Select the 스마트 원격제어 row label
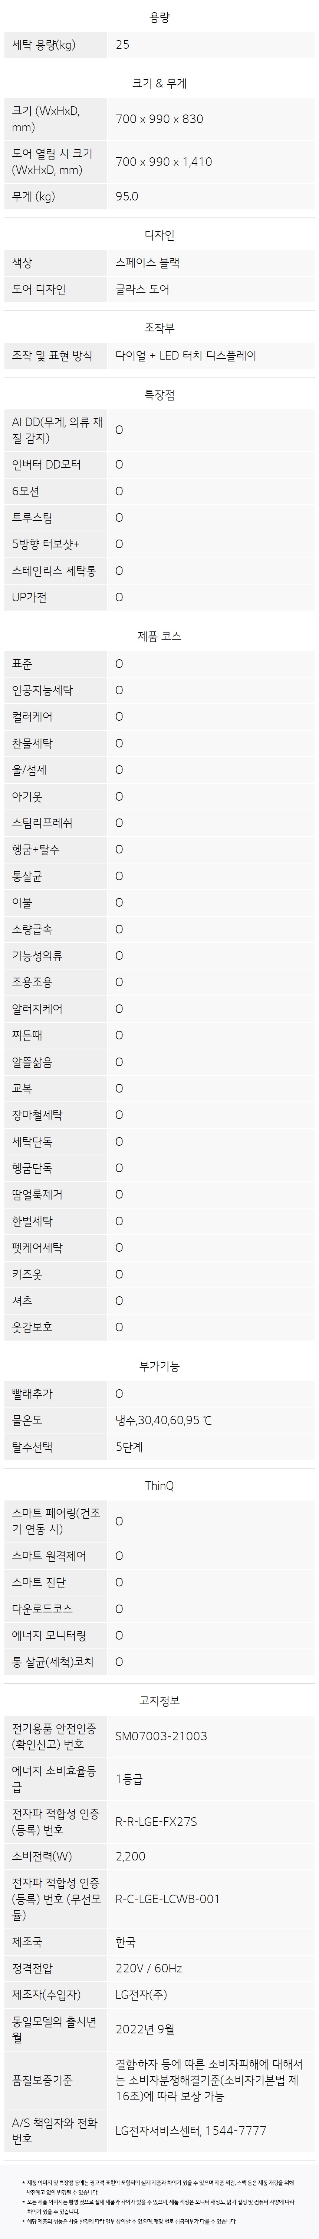 coord(49,1556)
